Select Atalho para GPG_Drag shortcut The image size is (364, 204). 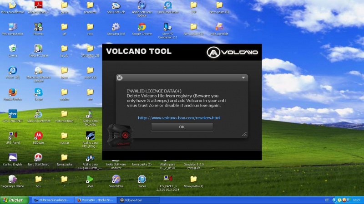pyautogui.click(x=90, y=140)
